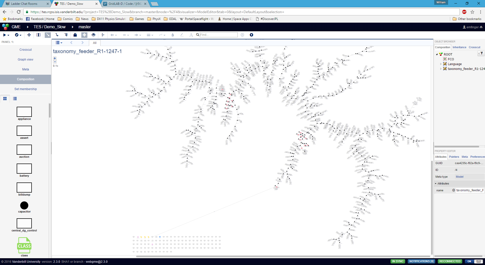Open the emfinger user menu

[x=472, y=27]
